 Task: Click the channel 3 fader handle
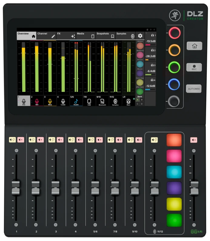[x=55, y=187]
